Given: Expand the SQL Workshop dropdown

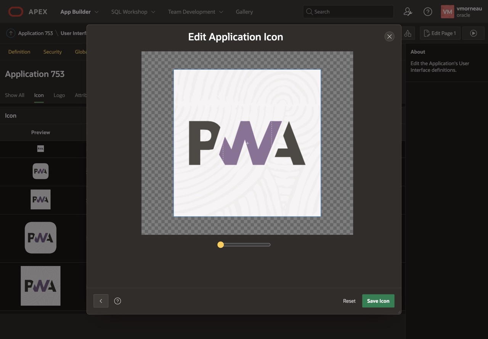Looking at the screenshot, I should [x=133, y=12].
